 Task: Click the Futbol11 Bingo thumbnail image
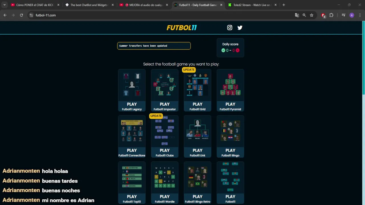point(230,131)
